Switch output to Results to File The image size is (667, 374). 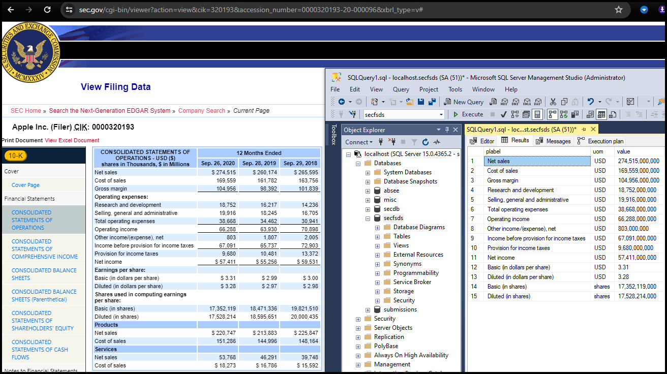613,114
